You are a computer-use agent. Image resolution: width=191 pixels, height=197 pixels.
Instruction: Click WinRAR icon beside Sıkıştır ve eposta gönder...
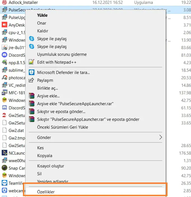(32, 111)
